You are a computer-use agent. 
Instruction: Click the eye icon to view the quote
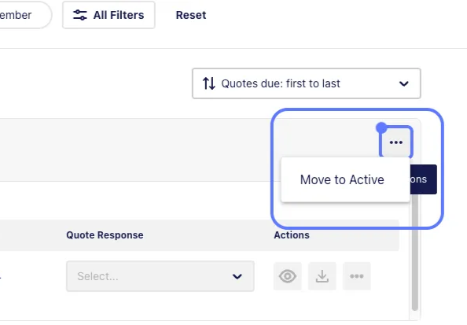pyautogui.click(x=288, y=276)
